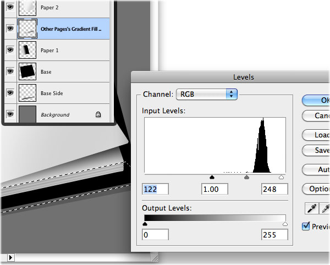Open document status flyout arrow

click(11, 257)
